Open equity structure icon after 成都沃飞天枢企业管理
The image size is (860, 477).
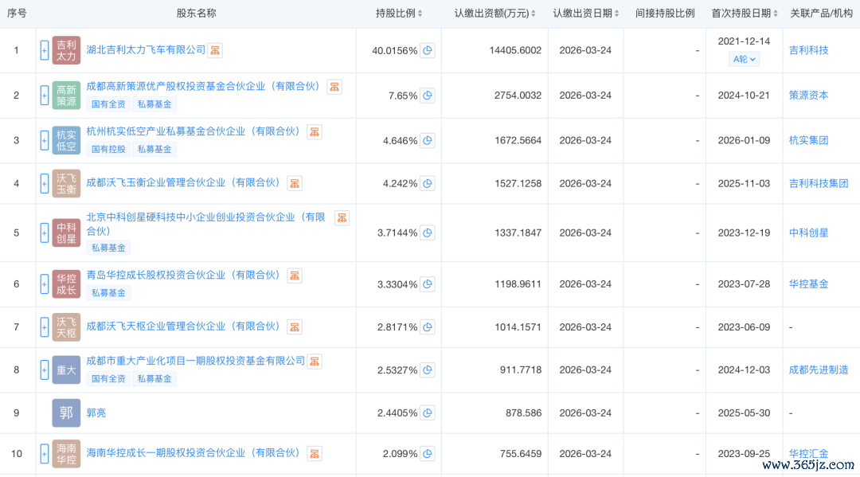[295, 326]
